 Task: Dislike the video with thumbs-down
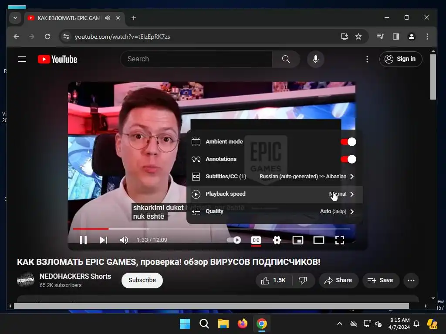pyautogui.click(x=303, y=281)
